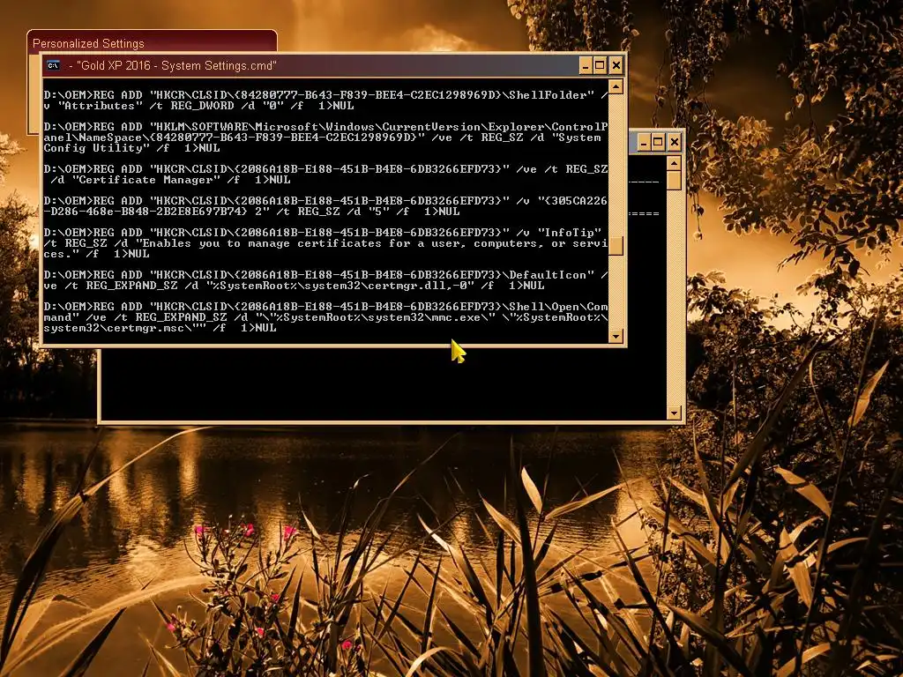Screen dimensions: 903x677
Task: Click the "certmgr.msc" text on the last line
Action: coord(146,328)
